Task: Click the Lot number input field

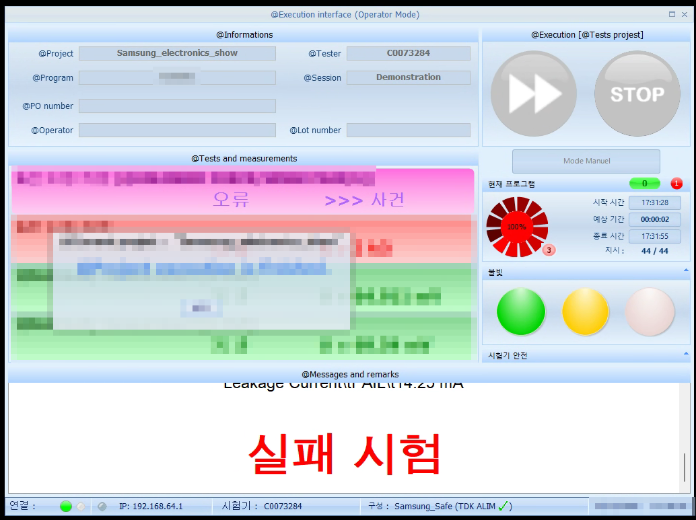Action: [408, 131]
